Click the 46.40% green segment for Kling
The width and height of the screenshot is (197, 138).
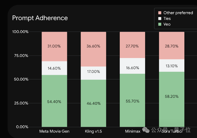93,103
